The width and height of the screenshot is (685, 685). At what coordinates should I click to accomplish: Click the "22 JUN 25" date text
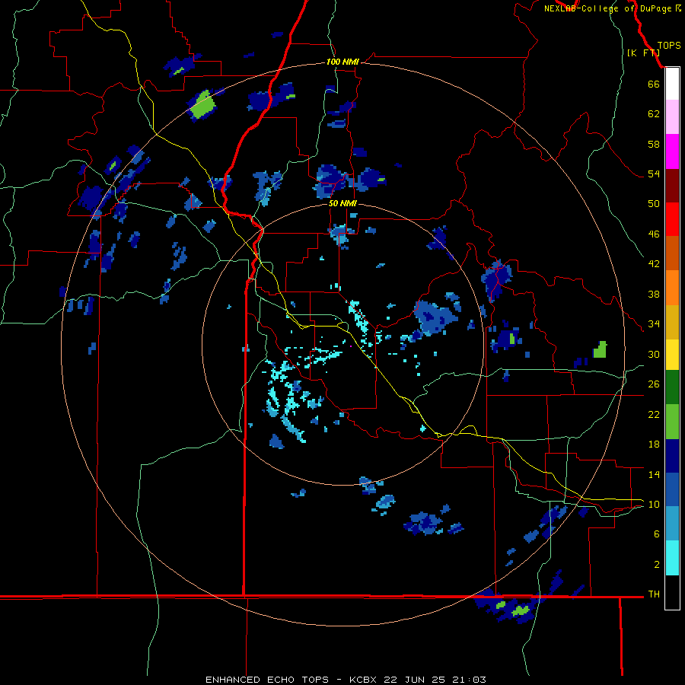pos(415,680)
